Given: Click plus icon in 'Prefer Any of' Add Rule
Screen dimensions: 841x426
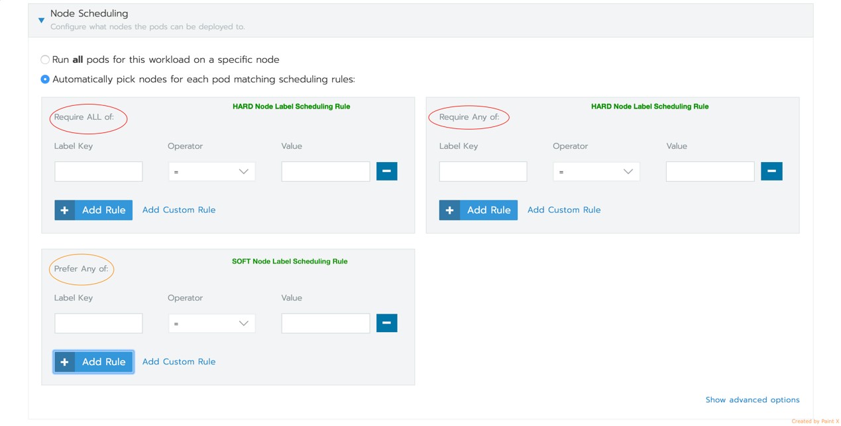Looking at the screenshot, I should [x=64, y=362].
